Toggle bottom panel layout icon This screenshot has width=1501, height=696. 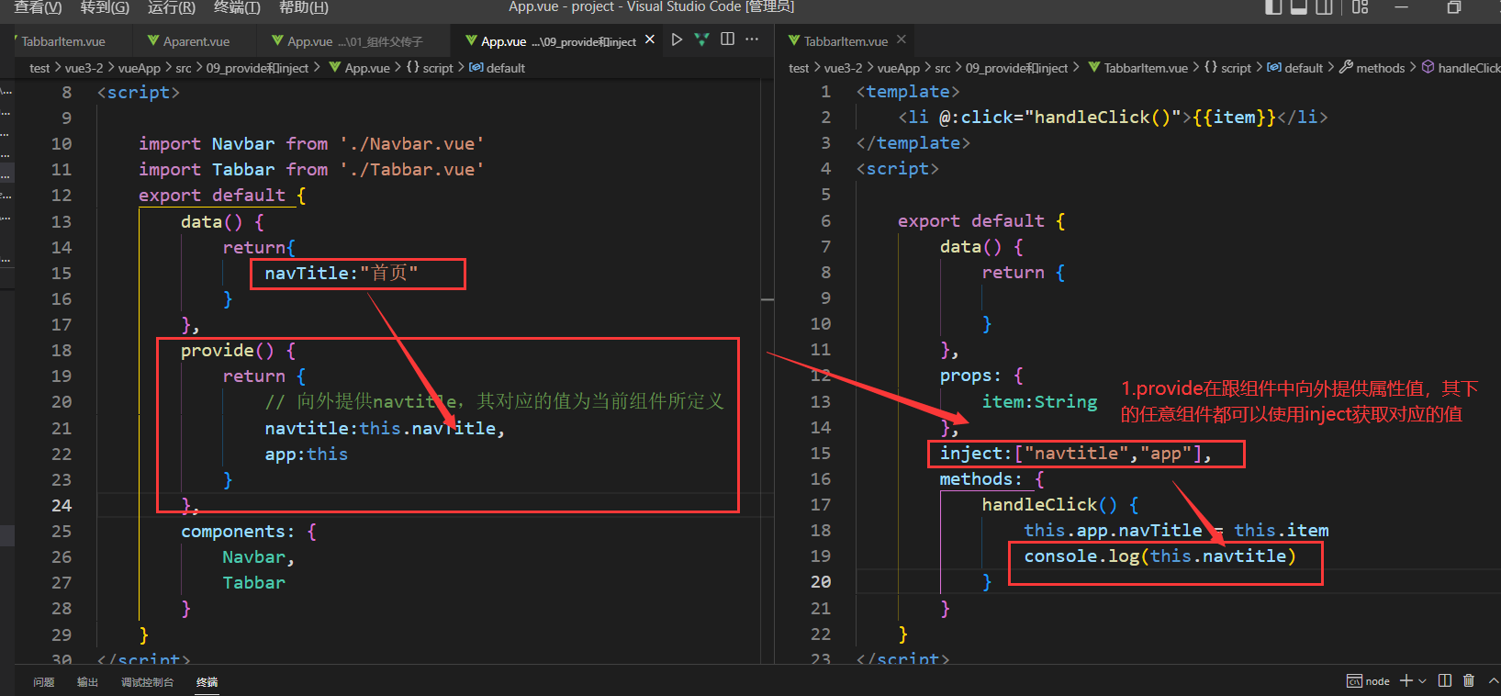pyautogui.click(x=1299, y=7)
